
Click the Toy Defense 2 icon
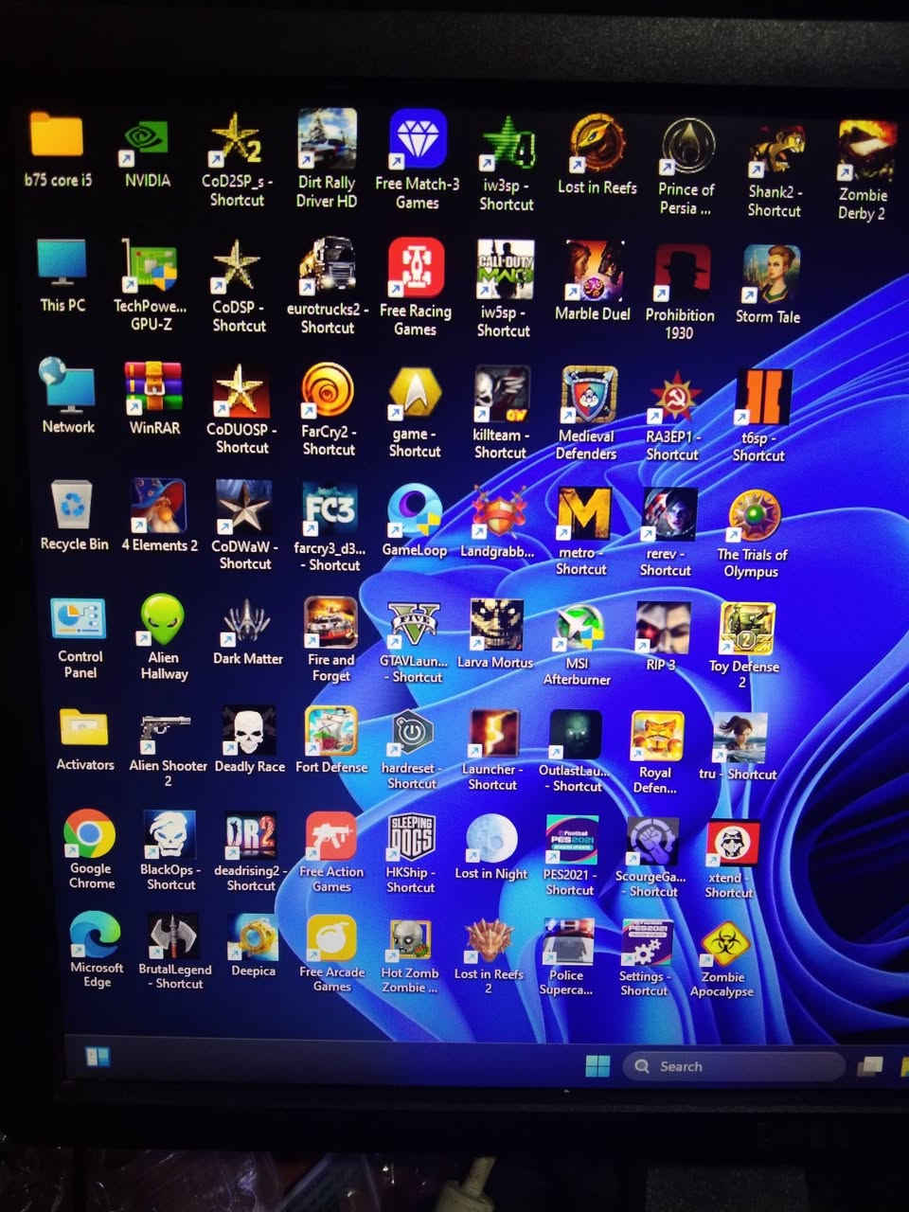(747, 631)
